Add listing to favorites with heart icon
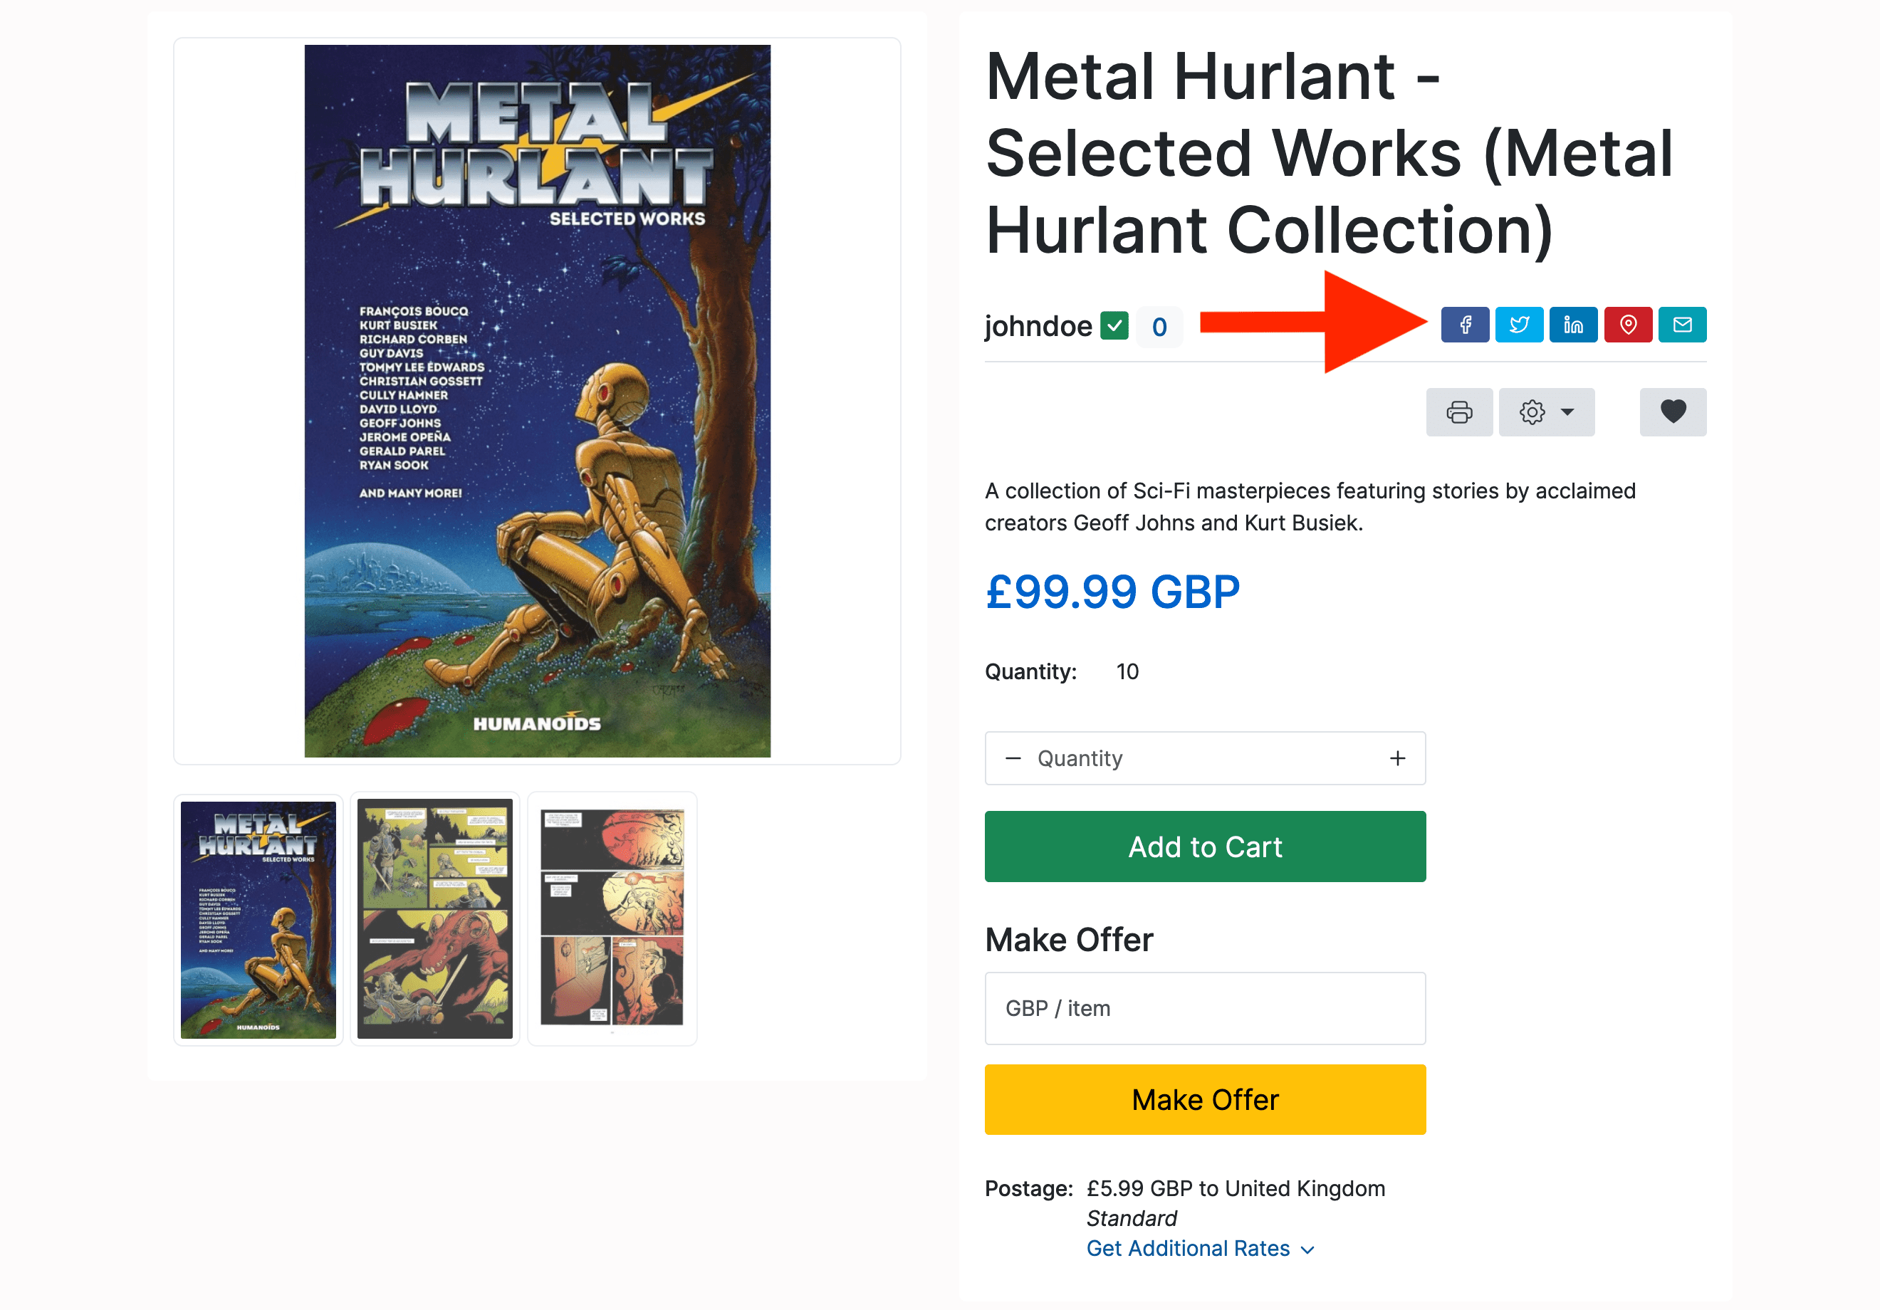1880x1310 pixels. (1673, 412)
